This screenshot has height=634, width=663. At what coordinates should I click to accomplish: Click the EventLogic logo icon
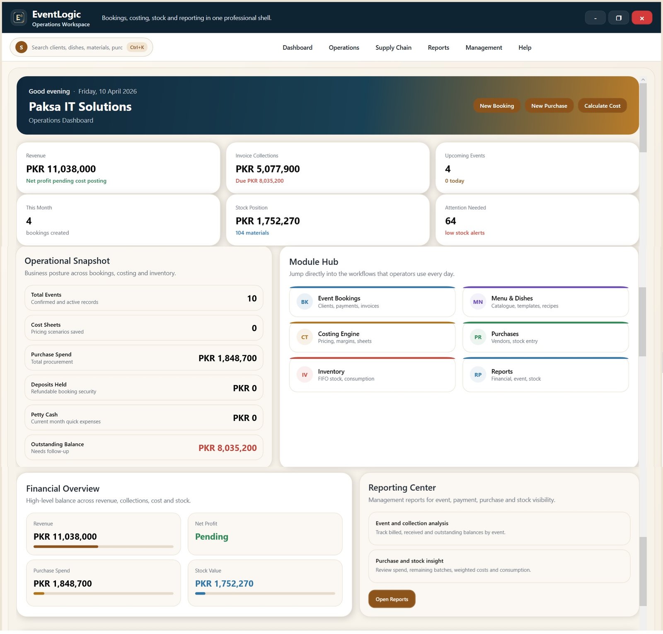click(19, 18)
